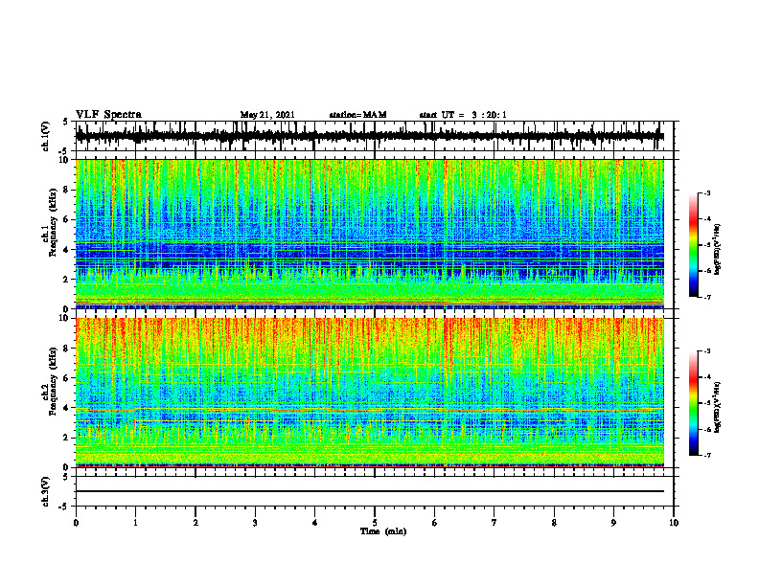Click the "VLF Spectra" plot title
Viewport: 759px width, 586px height.
pos(108,115)
